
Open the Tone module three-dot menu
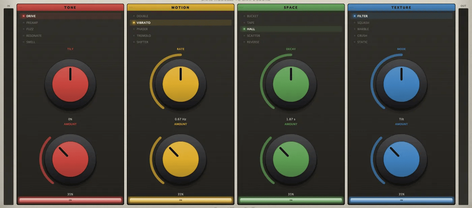click(x=21, y=7)
